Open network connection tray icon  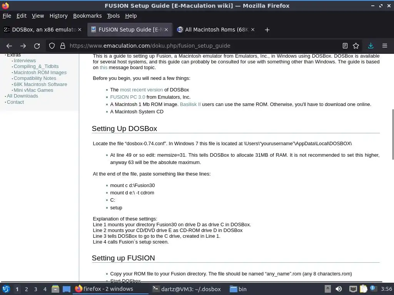pos(353,289)
